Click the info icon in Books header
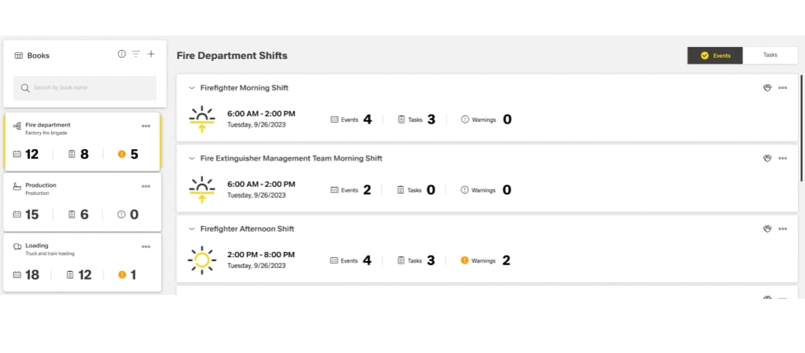805x353 pixels. click(x=121, y=54)
